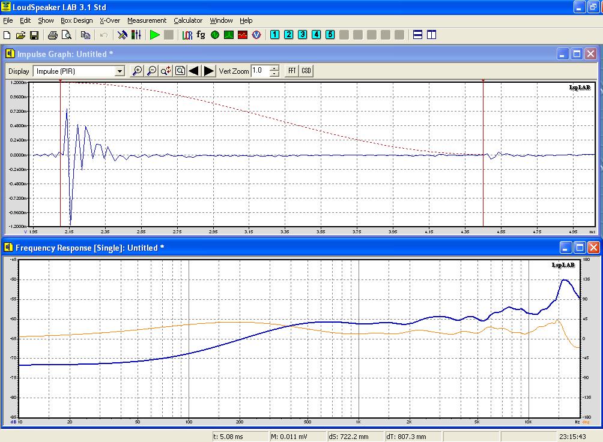603x442 pixels.
Task: Open the X-Over menu
Action: click(110, 20)
